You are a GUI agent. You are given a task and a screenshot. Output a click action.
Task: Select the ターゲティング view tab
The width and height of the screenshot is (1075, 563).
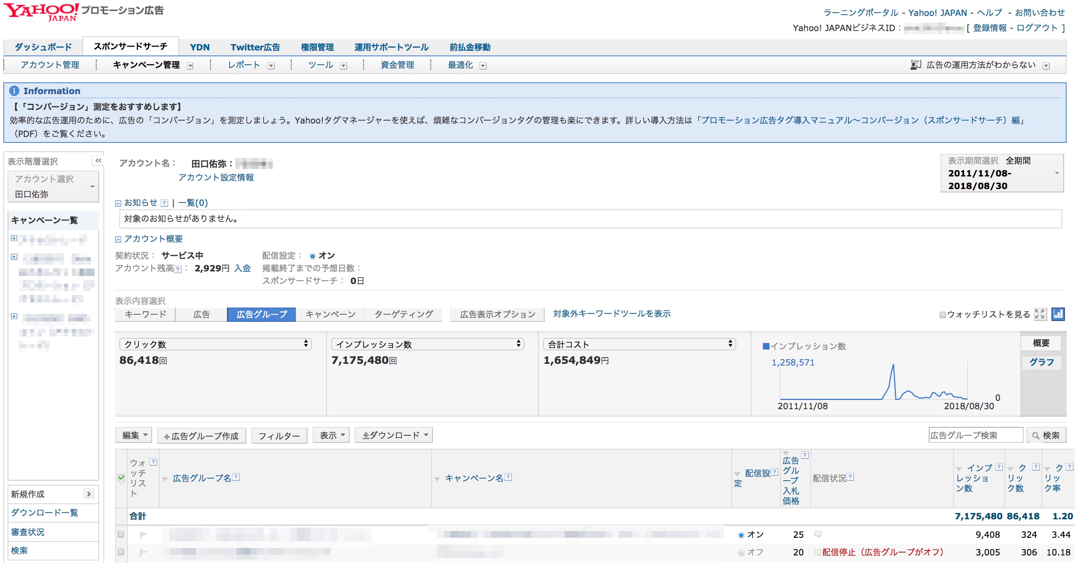click(403, 314)
